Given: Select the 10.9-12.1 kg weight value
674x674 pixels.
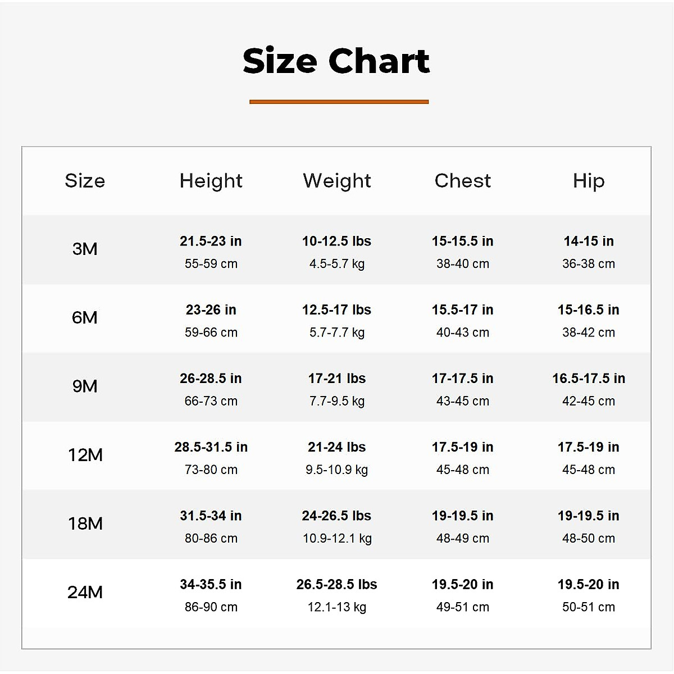Looking at the screenshot, I should [x=337, y=539].
